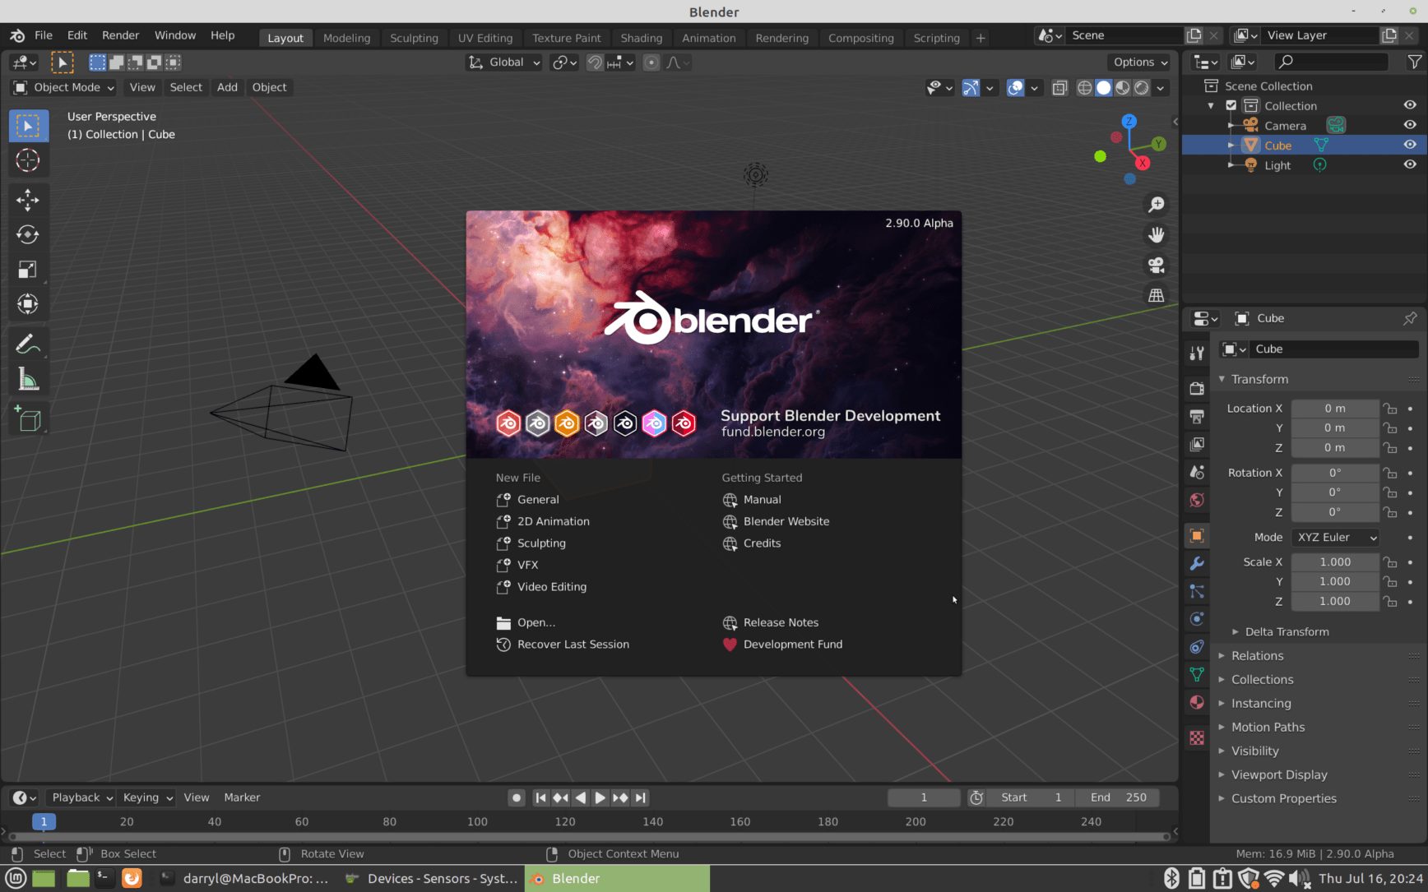
Task: Open the Release Notes link
Action: (780, 622)
